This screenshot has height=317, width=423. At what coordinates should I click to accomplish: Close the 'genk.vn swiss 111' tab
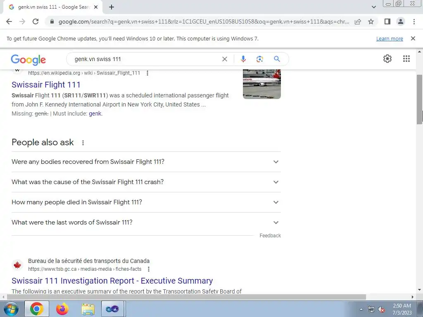(x=96, y=7)
